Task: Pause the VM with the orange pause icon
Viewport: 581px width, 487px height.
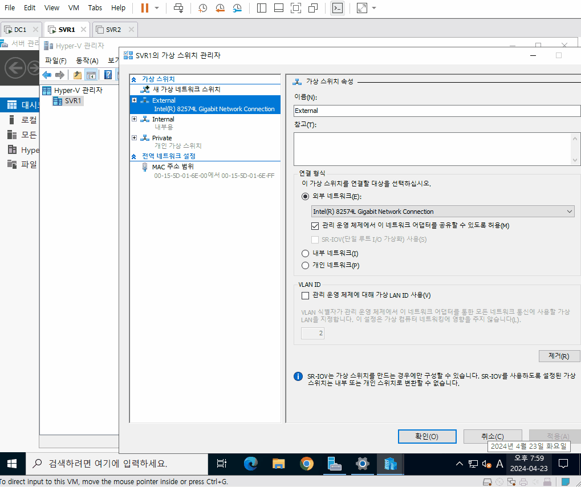Action: pyautogui.click(x=144, y=8)
